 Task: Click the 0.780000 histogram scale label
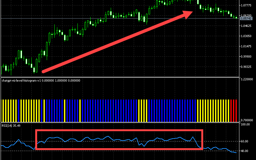point(247,120)
